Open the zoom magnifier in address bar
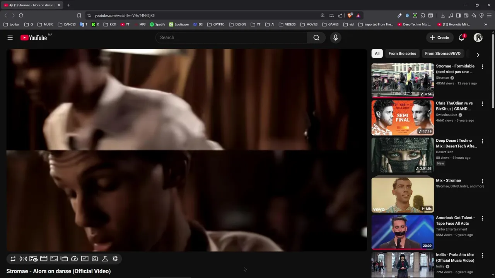The height and width of the screenshot is (278, 495). [x=323, y=15]
